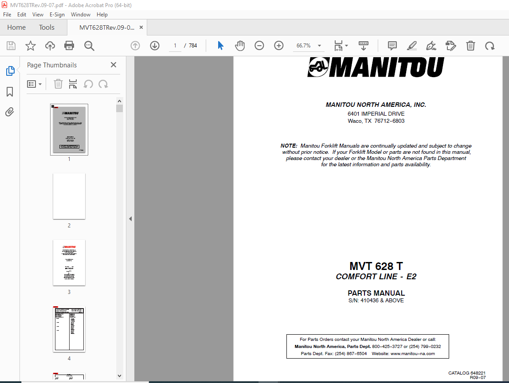Rotate page clockwise in main toolbar
Screen dimensions: 509x383
(490, 46)
